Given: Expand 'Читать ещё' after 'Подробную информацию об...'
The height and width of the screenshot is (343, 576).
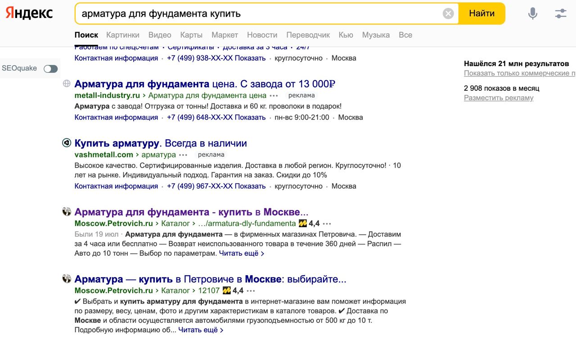Looking at the screenshot, I should tap(201, 330).
